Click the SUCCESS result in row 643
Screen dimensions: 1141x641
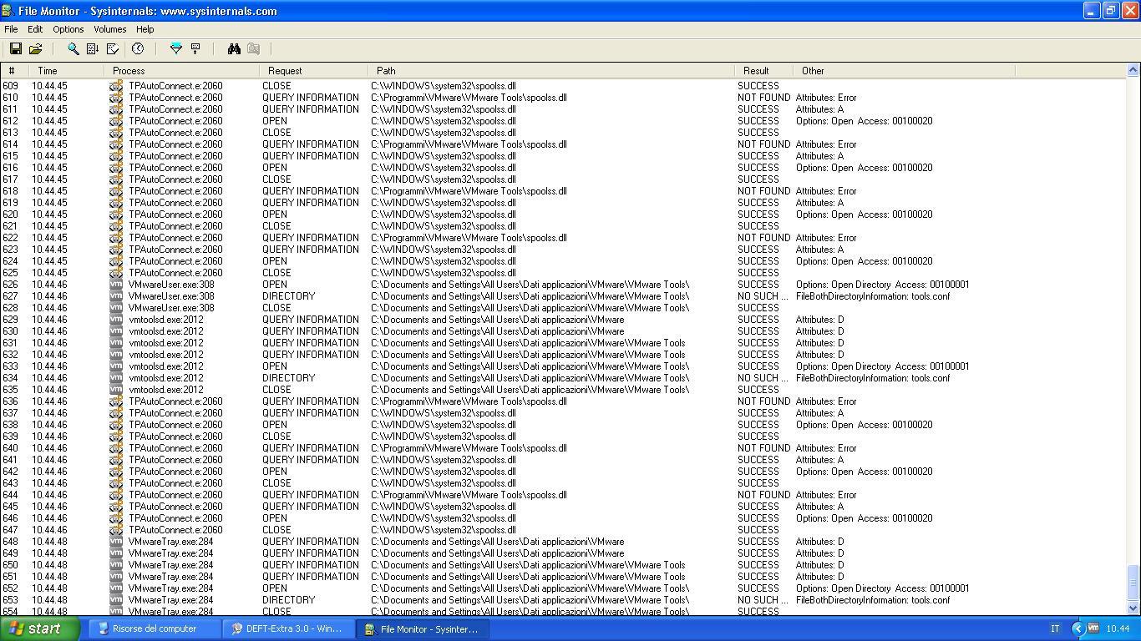pyautogui.click(x=758, y=483)
